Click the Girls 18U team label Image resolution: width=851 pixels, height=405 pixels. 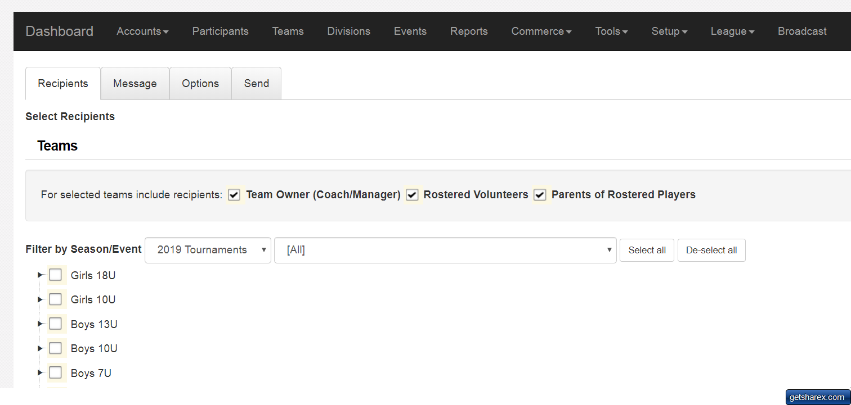click(x=93, y=276)
